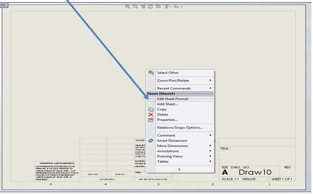
Task: Click the Rebuild/rotate view toolbar icon
Action: [150, 7]
